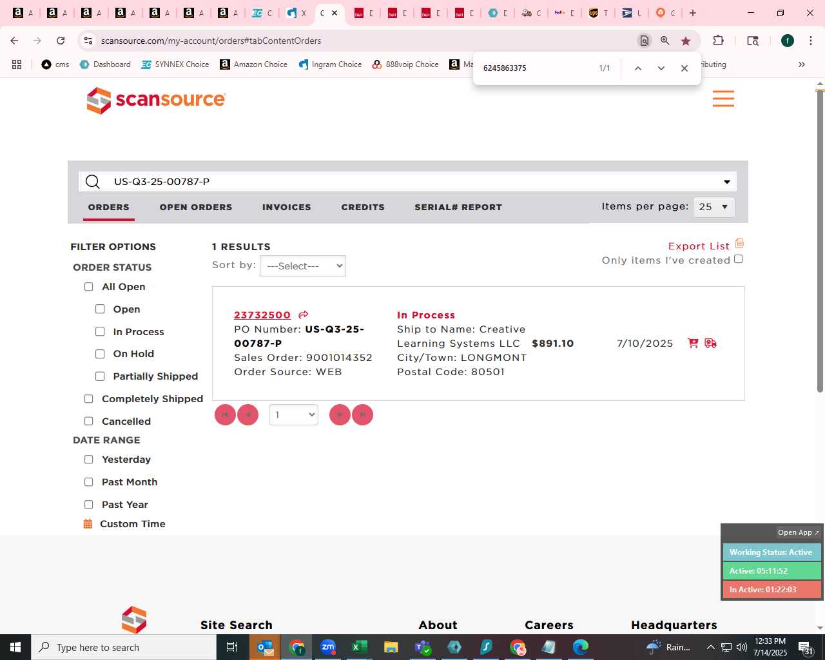
Task: Switch to the Serial# Report tab
Action: pos(458,207)
